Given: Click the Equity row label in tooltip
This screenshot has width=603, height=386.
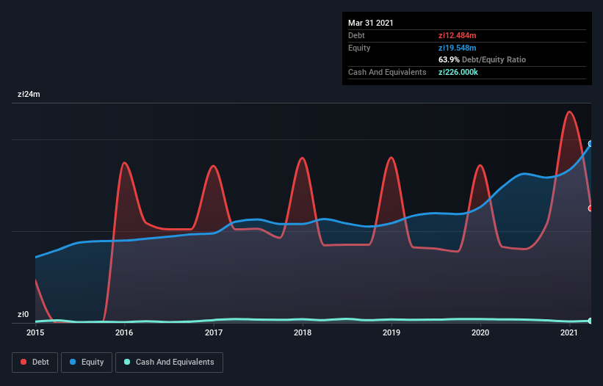Looking at the screenshot, I should click(x=359, y=48).
